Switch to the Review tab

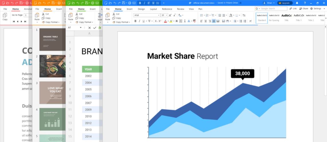(x=180, y=9)
